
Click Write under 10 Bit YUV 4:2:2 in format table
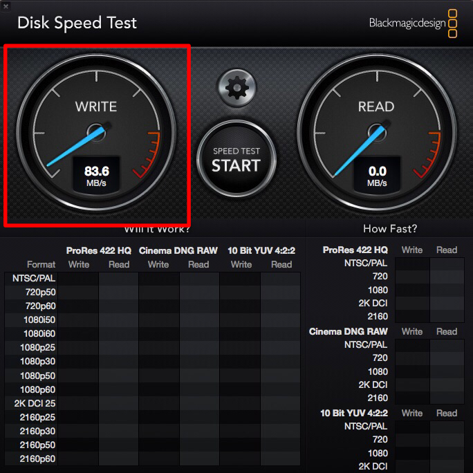tap(241, 265)
